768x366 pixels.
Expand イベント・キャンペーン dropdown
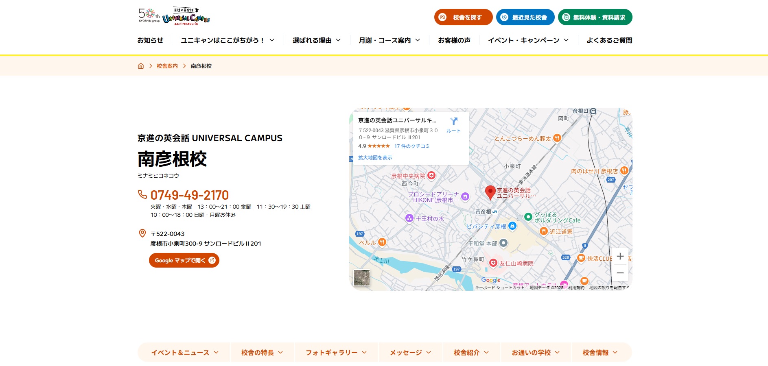click(528, 40)
